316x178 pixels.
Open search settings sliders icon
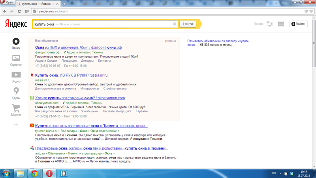click(270, 24)
